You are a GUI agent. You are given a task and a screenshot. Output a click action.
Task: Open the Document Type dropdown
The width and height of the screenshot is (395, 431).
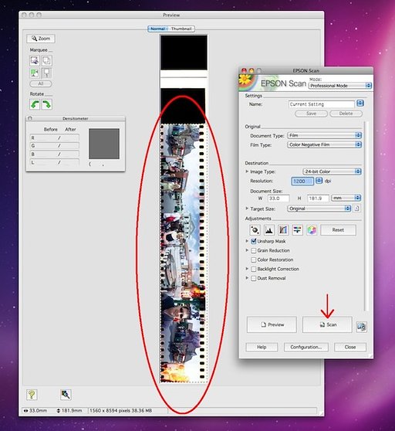(325, 135)
